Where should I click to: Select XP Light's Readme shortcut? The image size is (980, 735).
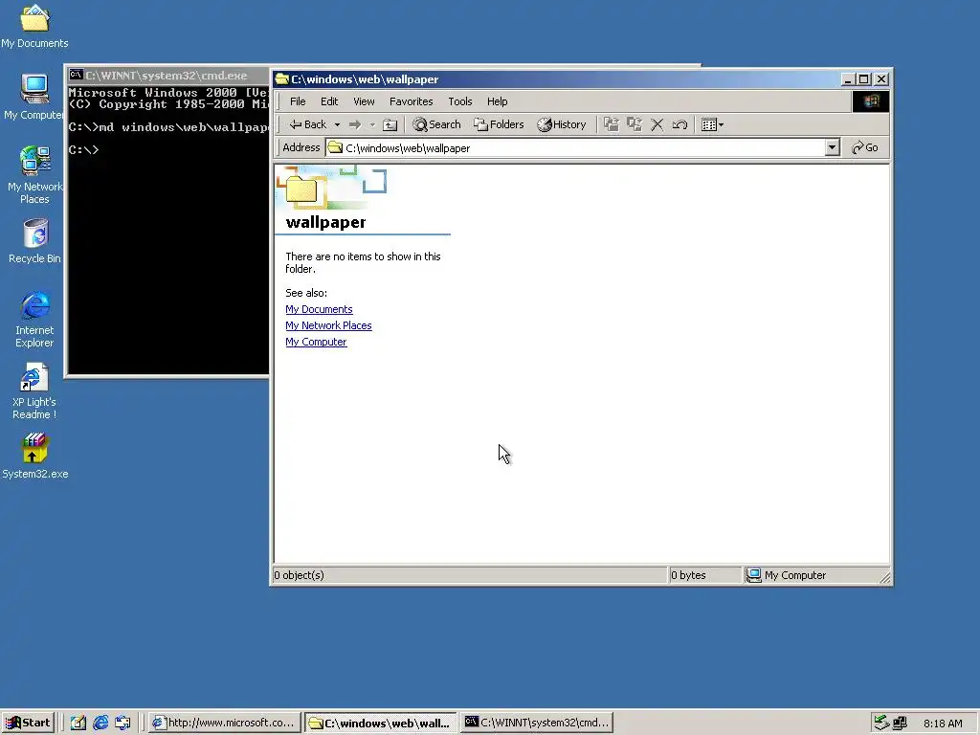(34, 391)
